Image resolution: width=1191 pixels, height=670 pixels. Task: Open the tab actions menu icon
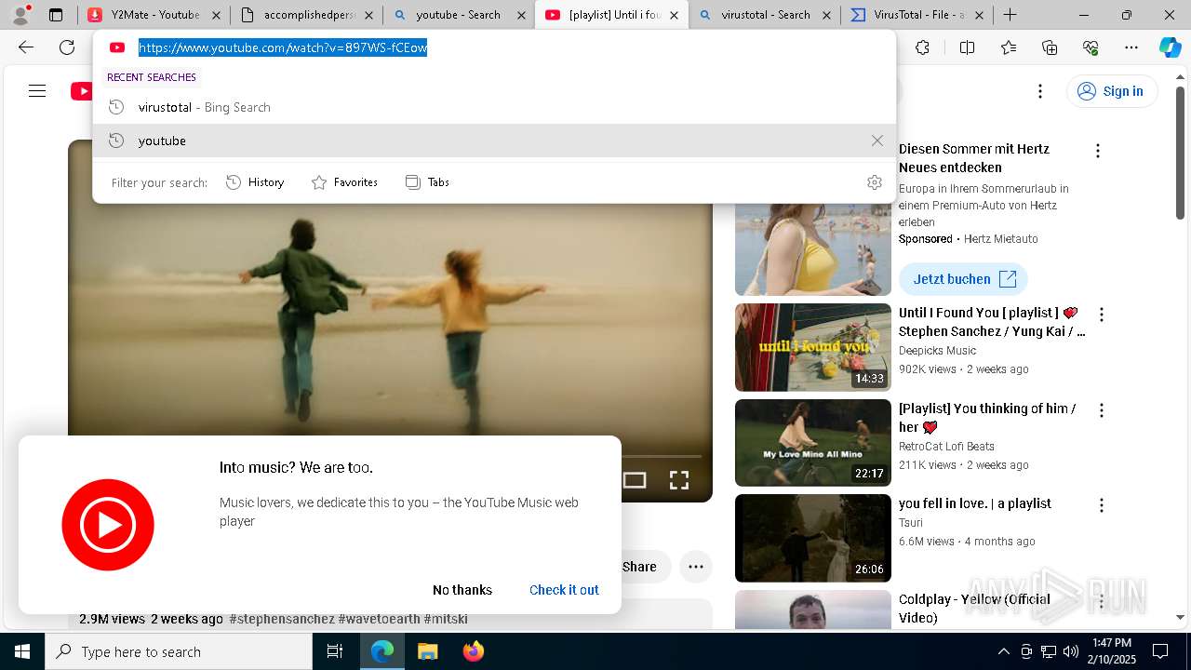[56, 15]
